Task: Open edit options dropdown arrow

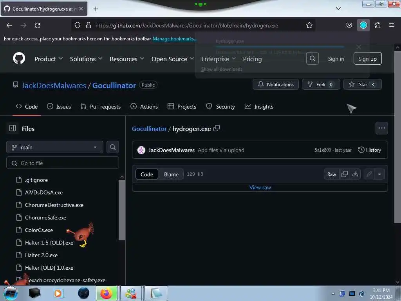Action: 379,174
